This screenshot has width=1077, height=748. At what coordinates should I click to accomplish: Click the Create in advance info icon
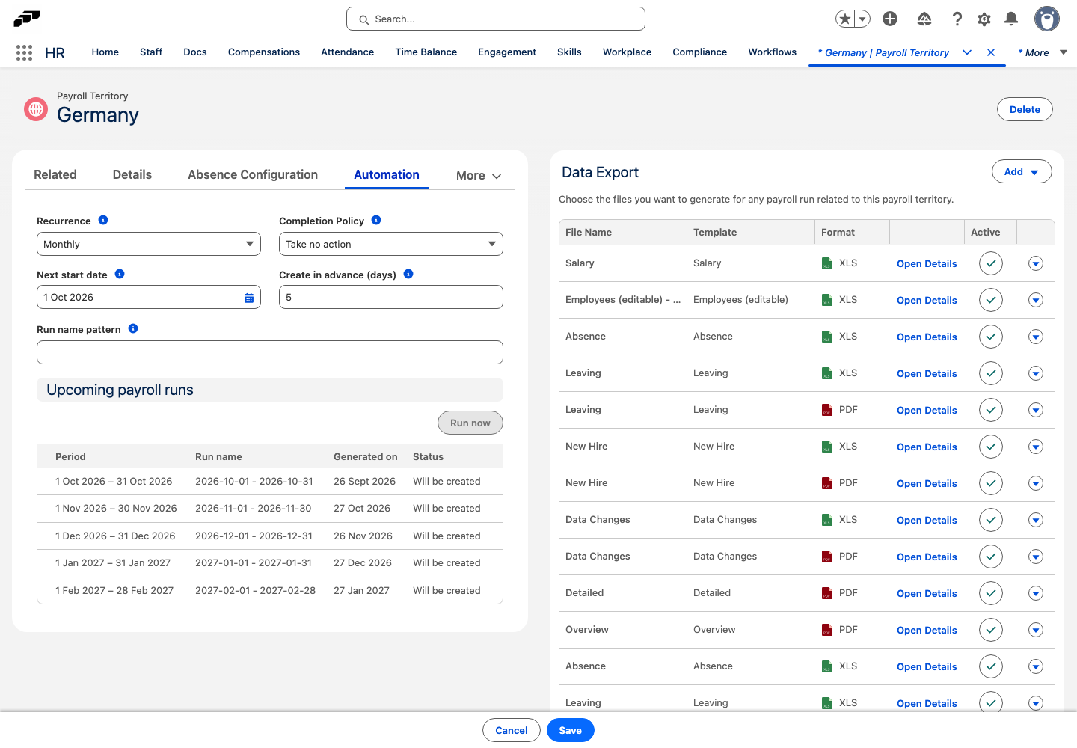(x=408, y=274)
